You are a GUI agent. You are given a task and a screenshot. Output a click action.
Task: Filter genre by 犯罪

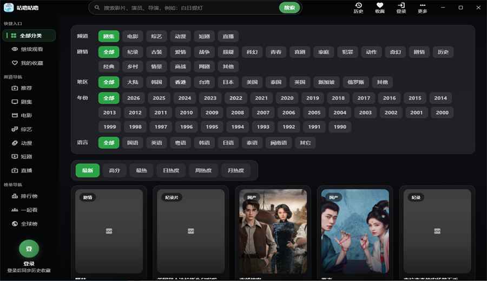click(x=347, y=52)
